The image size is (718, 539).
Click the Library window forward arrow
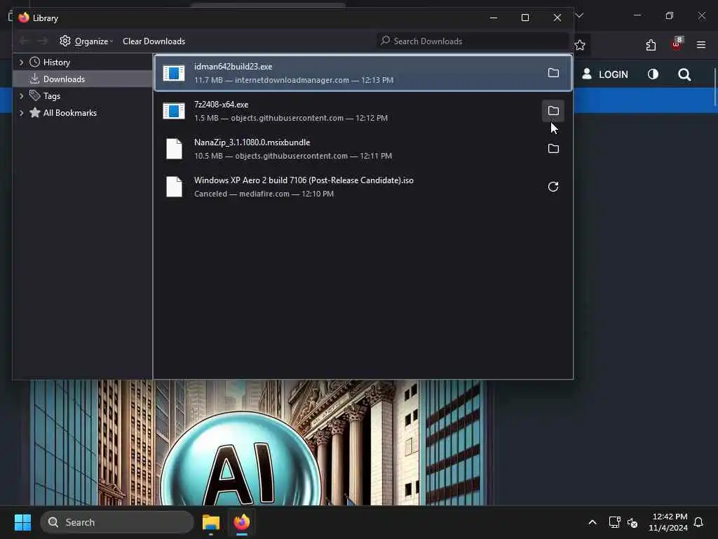(x=42, y=41)
